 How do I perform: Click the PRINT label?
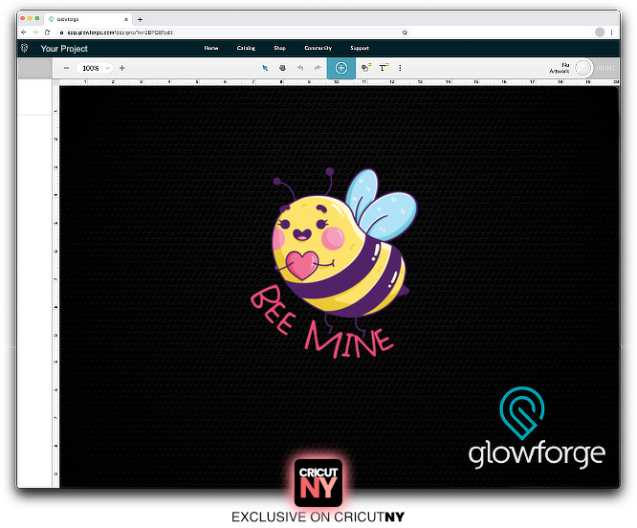605,68
